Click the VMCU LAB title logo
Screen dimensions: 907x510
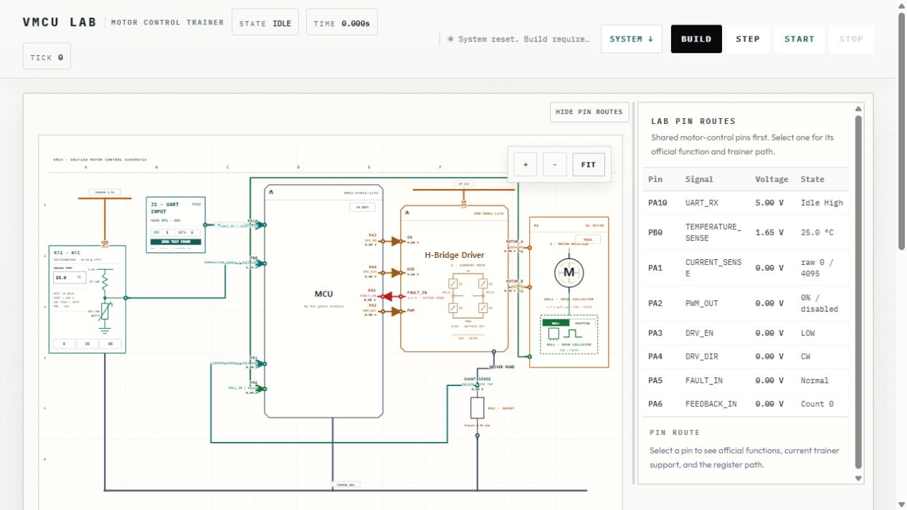click(60, 22)
